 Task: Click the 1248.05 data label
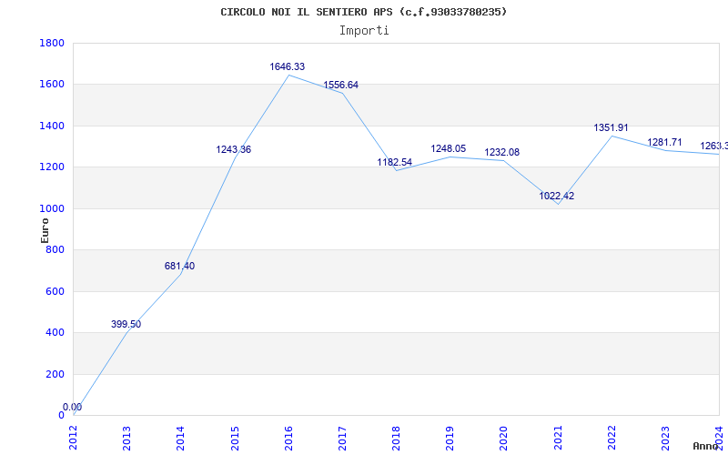[x=448, y=149]
